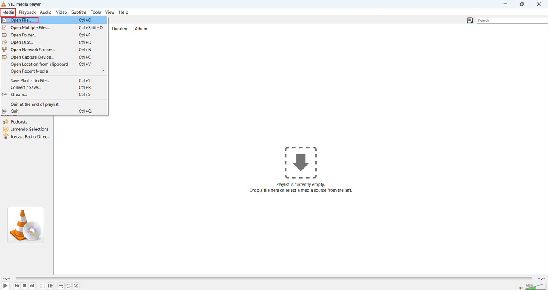Image resolution: width=548 pixels, height=290 pixels.
Task: Click the Open Network Stream icon
Action: pos(4,50)
